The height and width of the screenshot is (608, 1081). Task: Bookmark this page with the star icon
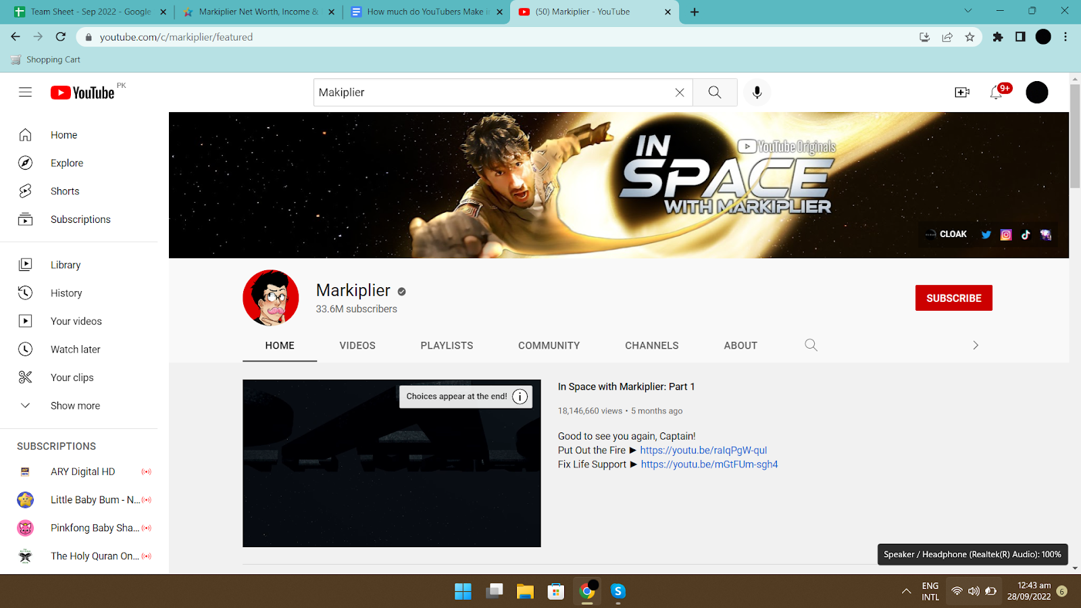click(x=970, y=37)
